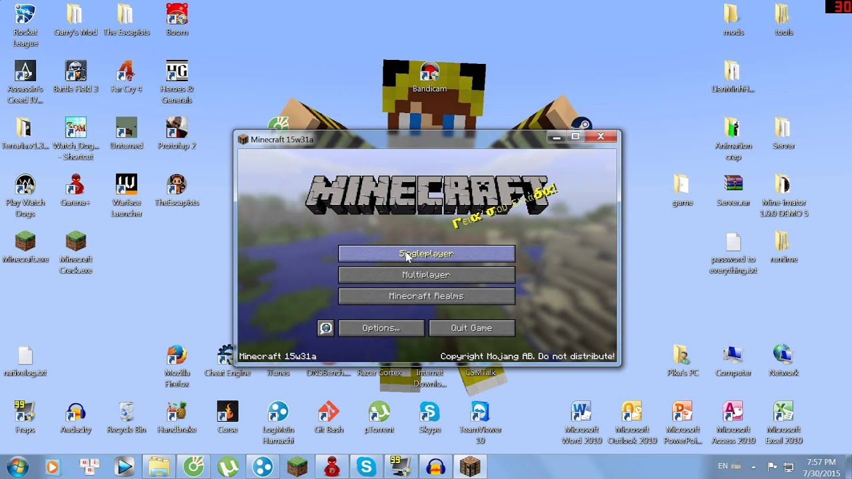Launch Far Cry 4 shortcut
The image size is (852, 479).
[x=126, y=77]
